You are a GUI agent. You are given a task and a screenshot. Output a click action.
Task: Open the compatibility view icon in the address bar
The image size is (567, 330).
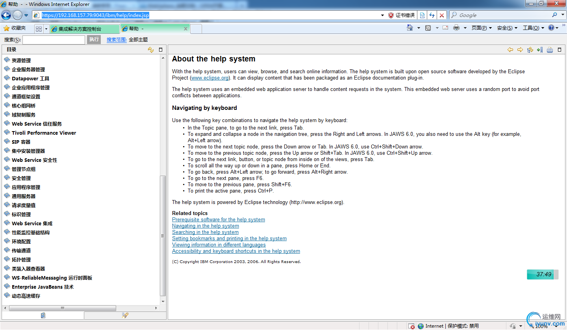(422, 15)
